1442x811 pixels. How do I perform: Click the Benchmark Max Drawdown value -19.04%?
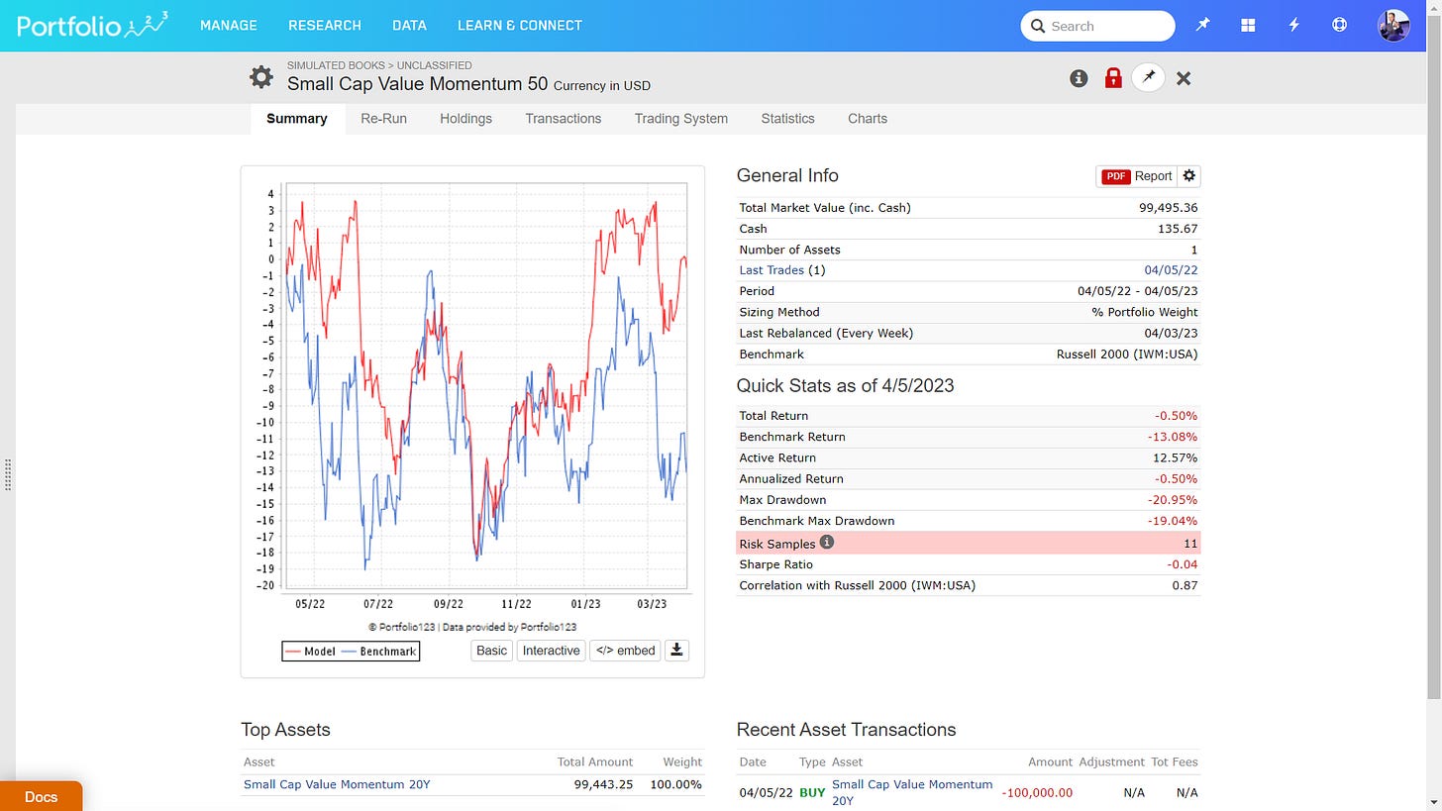[1172, 521]
